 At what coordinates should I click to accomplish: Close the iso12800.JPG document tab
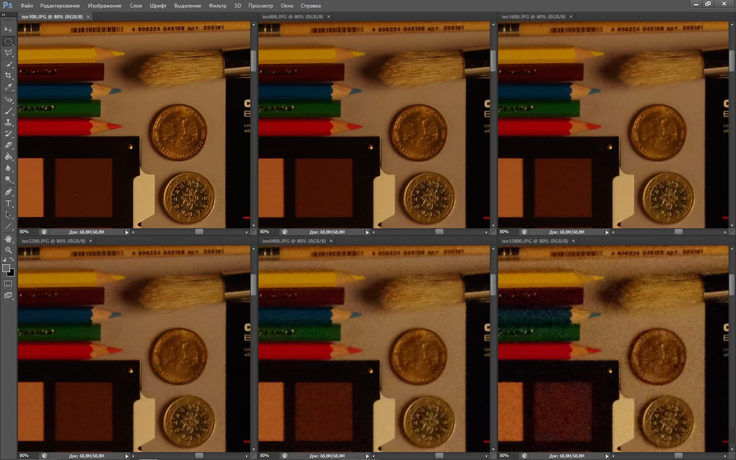tap(573, 241)
